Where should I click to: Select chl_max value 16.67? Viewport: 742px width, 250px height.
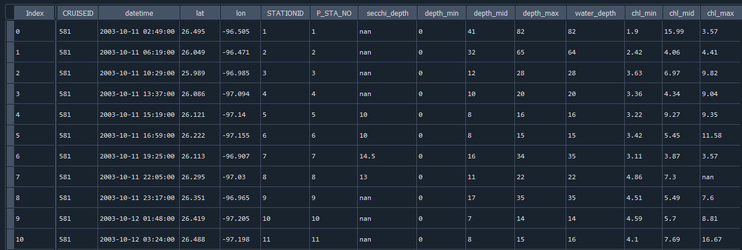(719, 239)
